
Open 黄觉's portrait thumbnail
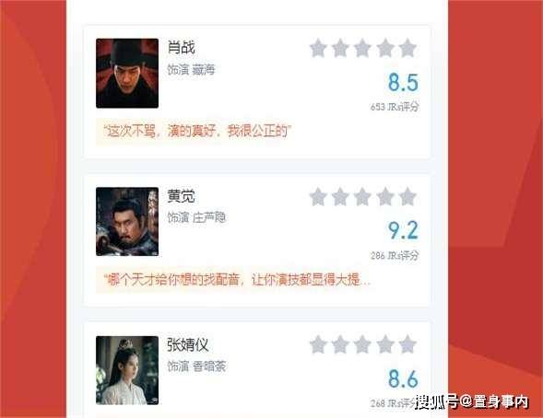pos(127,222)
